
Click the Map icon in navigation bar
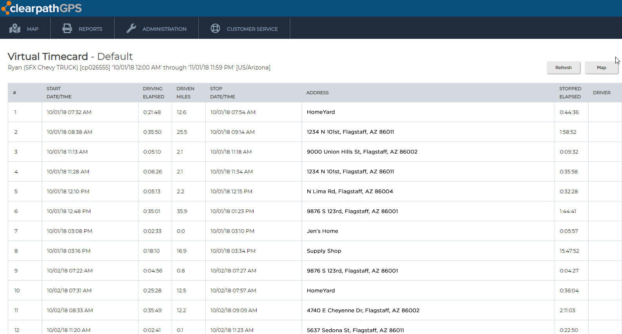[x=15, y=29]
